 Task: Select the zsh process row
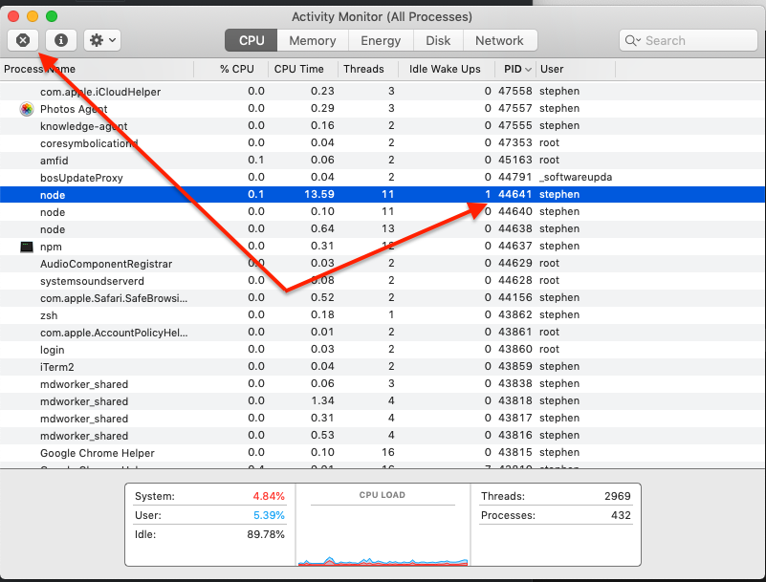(x=383, y=315)
